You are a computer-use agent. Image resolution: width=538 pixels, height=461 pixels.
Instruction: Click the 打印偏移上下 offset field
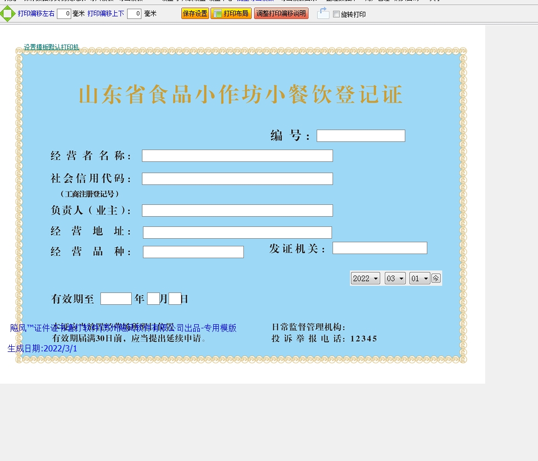[134, 14]
